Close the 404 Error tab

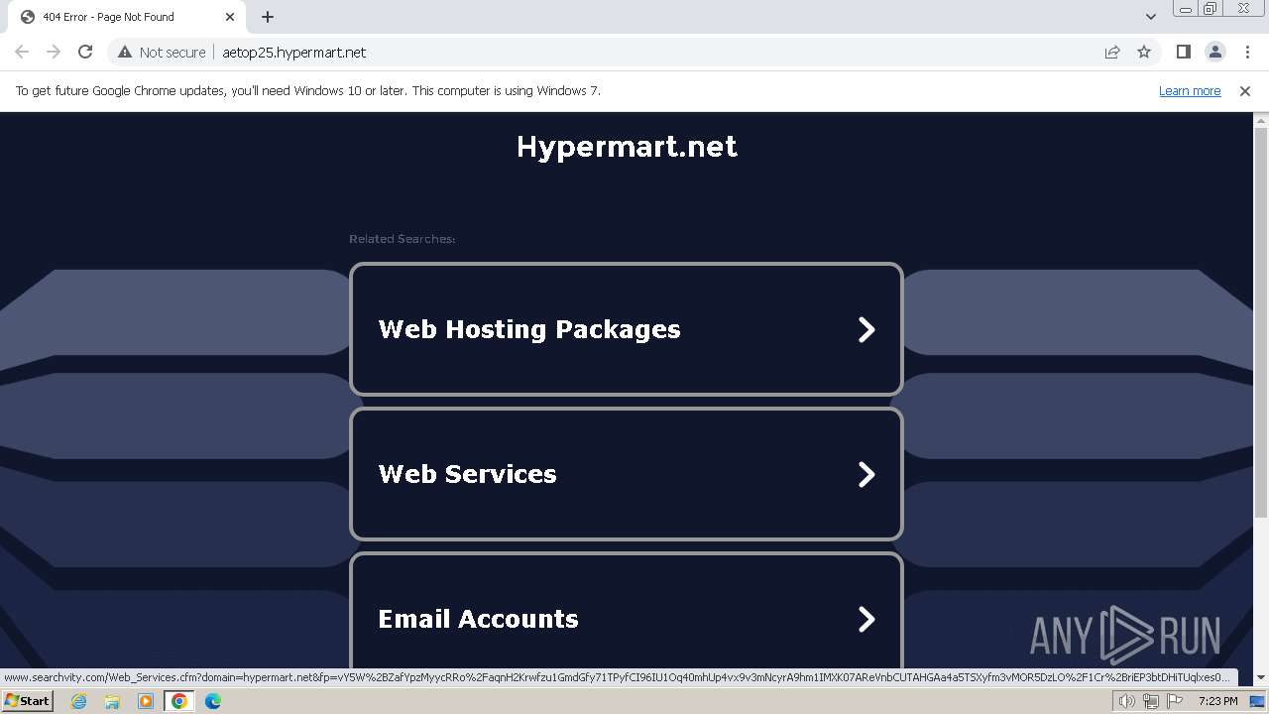[230, 17]
